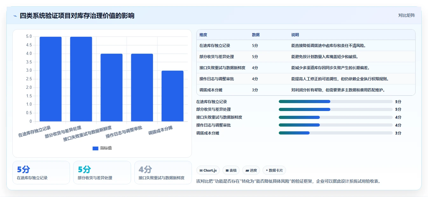Click 能减少多渠道库存 description cell
This screenshot has width=428, height=197.
click(331, 68)
